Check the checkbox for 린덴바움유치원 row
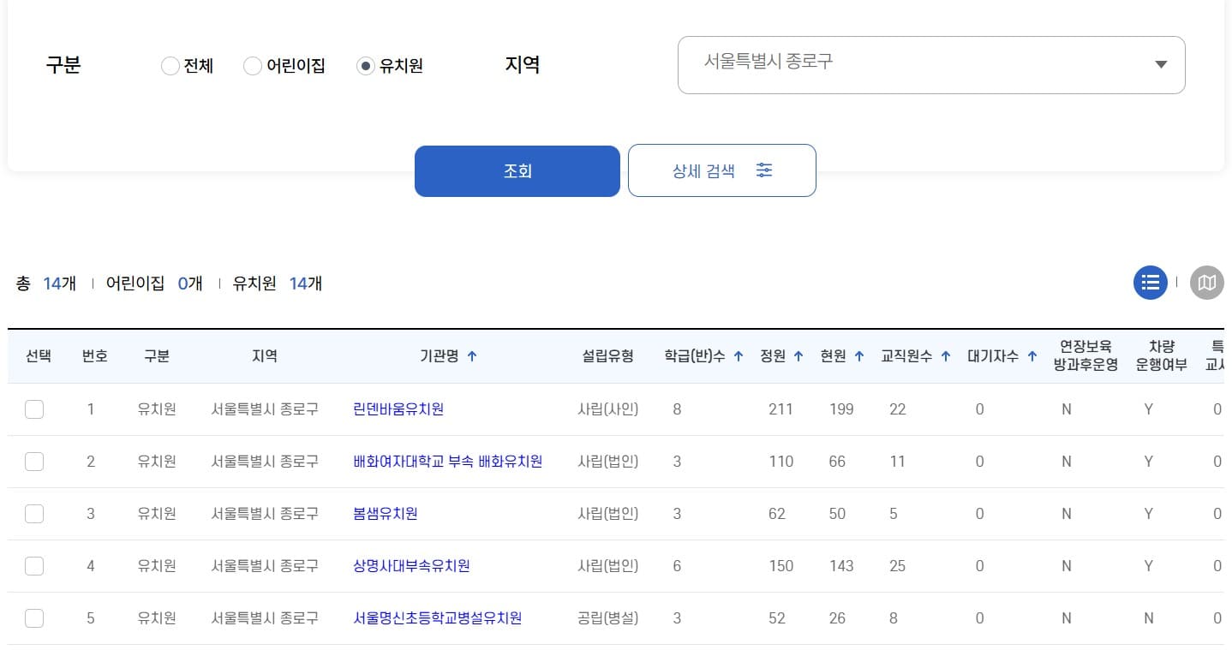 pyautogui.click(x=34, y=409)
